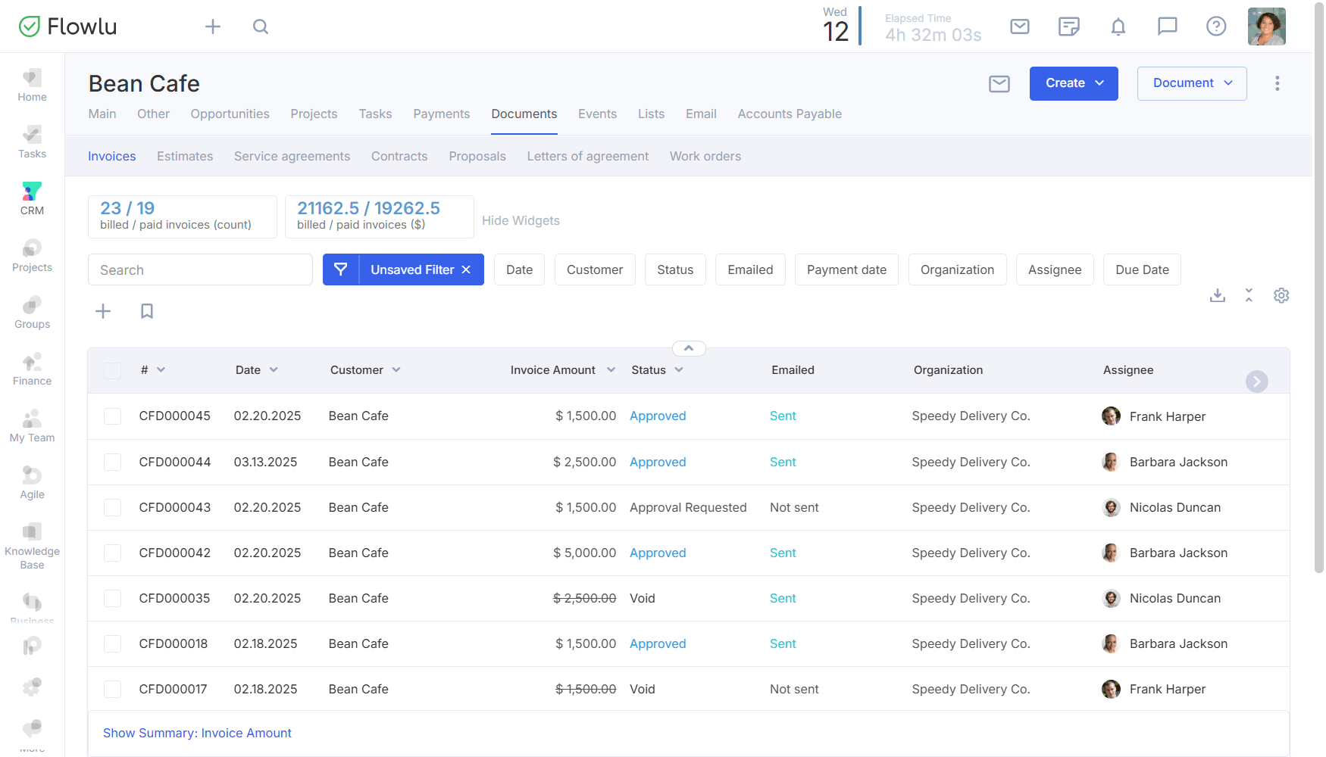The height and width of the screenshot is (757, 1326).
Task: Open the user profile avatar
Action: coord(1267,26)
